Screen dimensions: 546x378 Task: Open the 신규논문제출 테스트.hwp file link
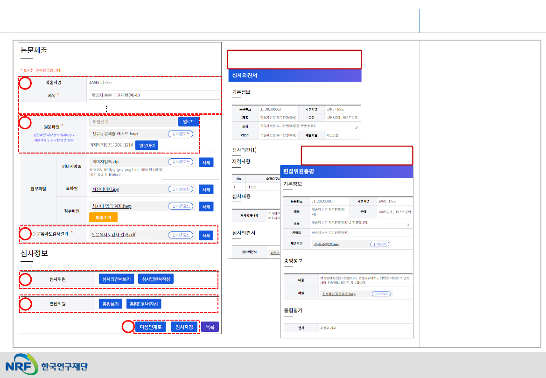pyautogui.click(x=115, y=134)
